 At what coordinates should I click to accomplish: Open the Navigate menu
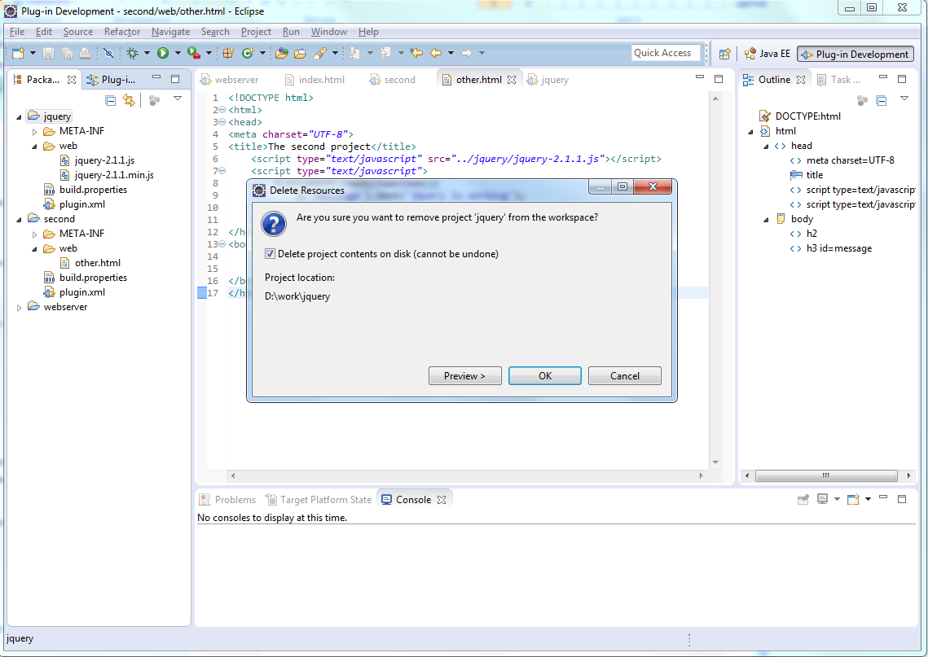[x=170, y=31]
